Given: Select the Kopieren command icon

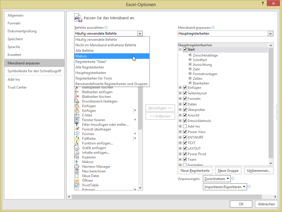Looking at the screenshot, I should (x=77, y=157).
